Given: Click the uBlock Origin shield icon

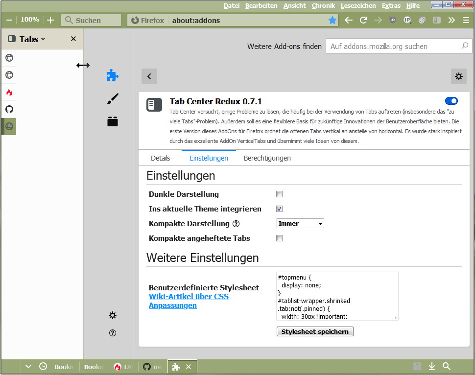Looking at the screenshot, I should click(x=393, y=20).
